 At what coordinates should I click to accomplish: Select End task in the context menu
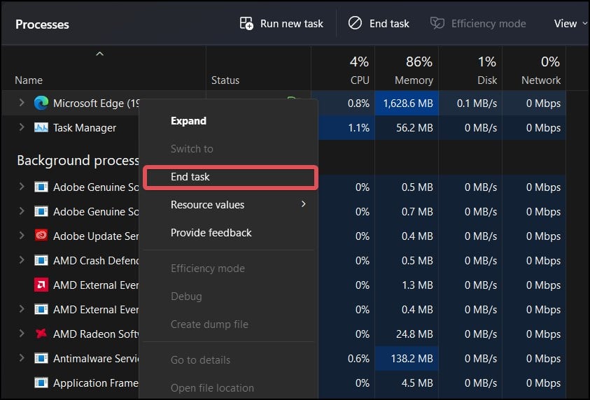click(230, 177)
